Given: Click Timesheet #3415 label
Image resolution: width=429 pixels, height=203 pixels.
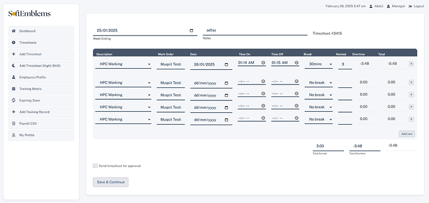Looking at the screenshot, I should 327,34.
